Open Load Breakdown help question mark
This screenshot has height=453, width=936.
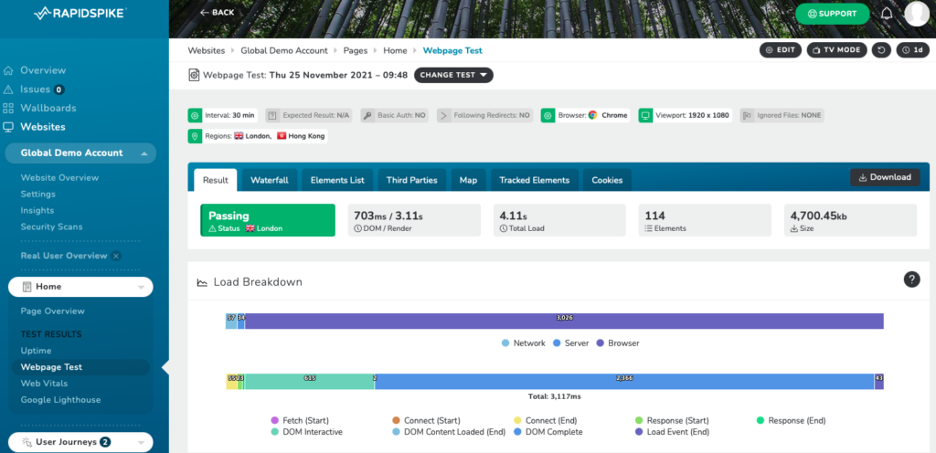coord(911,279)
